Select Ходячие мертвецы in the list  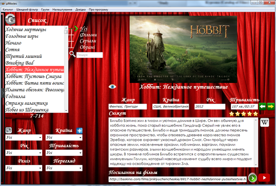coord(34,29)
